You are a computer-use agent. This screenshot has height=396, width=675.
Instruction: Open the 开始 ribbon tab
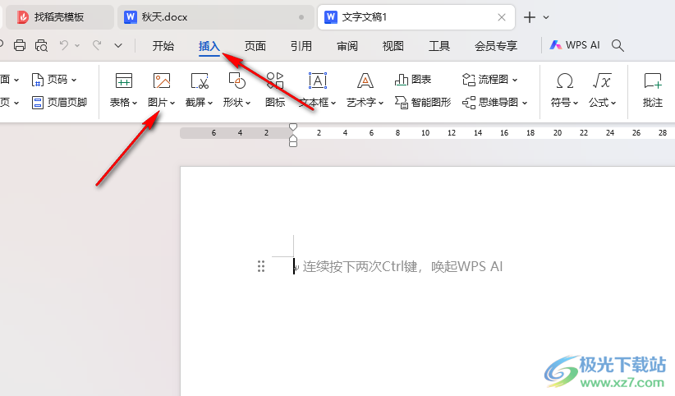(x=163, y=46)
